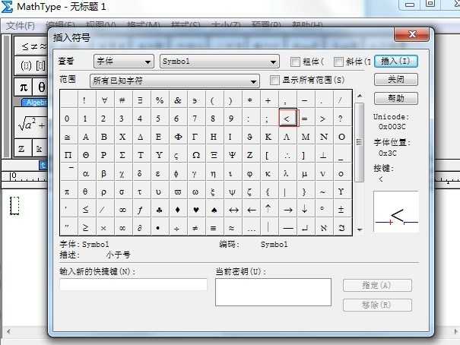The image size is (460, 345).
Task: Select the division ÷ symbol
Action: (x=177, y=227)
